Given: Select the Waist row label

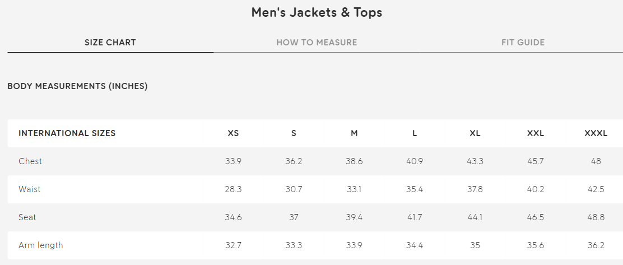Looking at the screenshot, I should pos(30,189).
